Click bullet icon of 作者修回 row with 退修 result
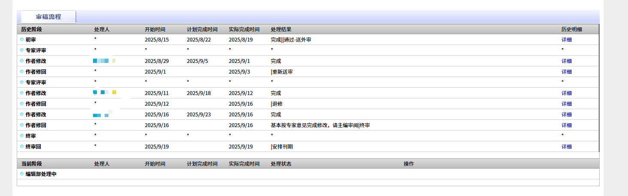The height and width of the screenshot is (196, 628). click(x=22, y=104)
